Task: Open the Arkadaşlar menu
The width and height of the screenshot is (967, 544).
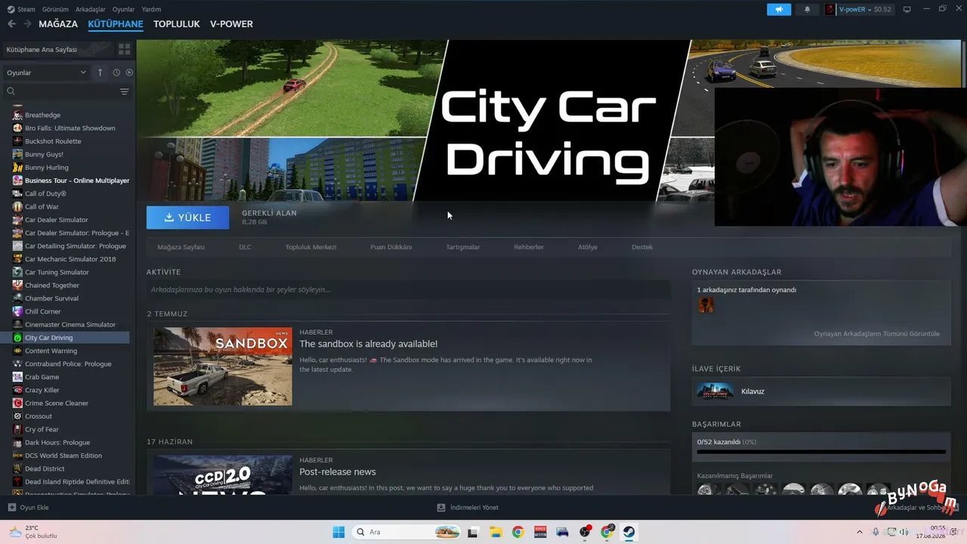Action: 91,9
